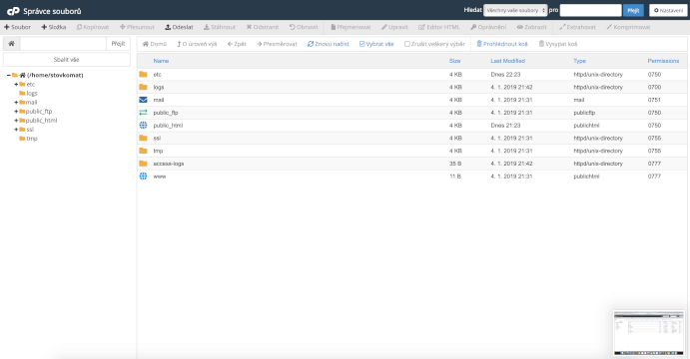This screenshot has height=359, width=690.
Task: Click the Stáhnout download tool
Action: (x=220, y=27)
